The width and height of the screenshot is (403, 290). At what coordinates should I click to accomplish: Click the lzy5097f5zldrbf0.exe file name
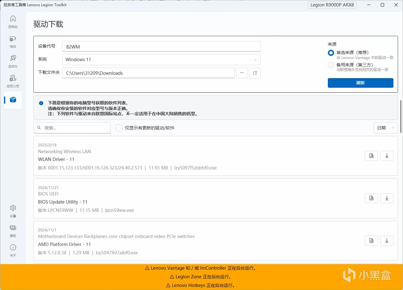tap(195, 168)
